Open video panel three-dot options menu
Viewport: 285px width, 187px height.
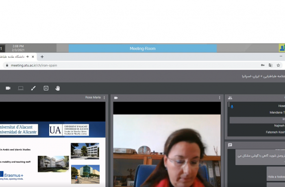220,98
